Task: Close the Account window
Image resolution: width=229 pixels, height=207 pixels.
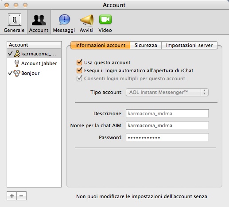Action: (x=7, y=5)
